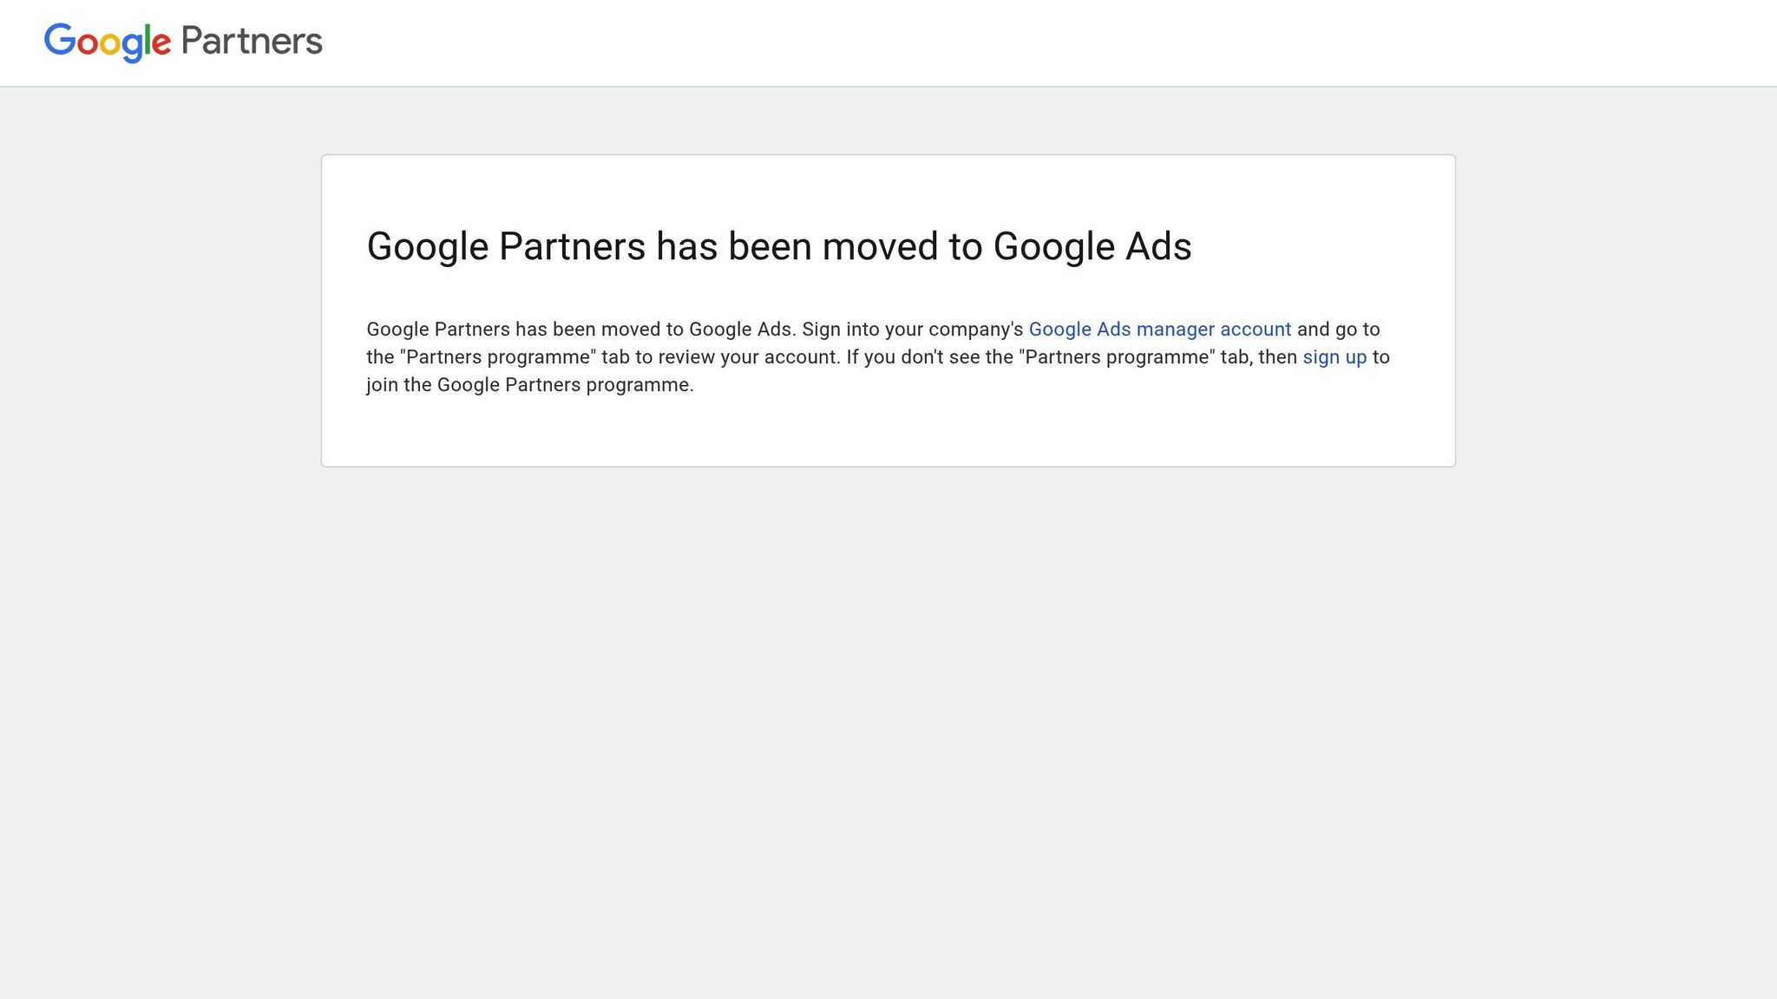This screenshot has height=999, width=1777.
Task: Open the Google Ads manager account link
Action: pyautogui.click(x=1159, y=330)
